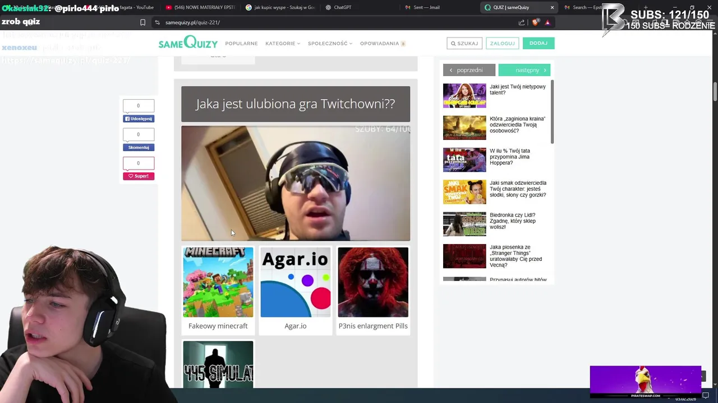Click the następny next button
Screen dimensions: 718x403
point(524,70)
